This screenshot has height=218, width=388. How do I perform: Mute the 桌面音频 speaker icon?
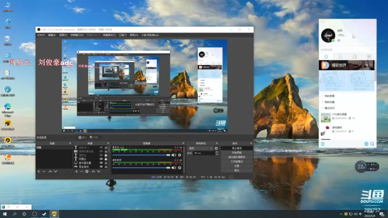coord(174,168)
